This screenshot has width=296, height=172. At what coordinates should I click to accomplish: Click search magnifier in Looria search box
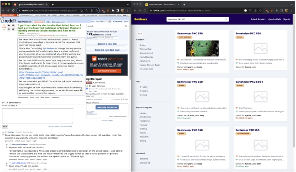coord(226,19)
